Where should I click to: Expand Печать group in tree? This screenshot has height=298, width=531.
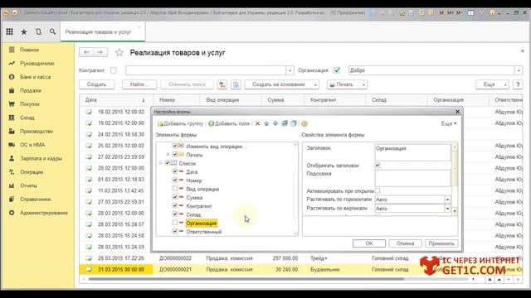coord(168,155)
